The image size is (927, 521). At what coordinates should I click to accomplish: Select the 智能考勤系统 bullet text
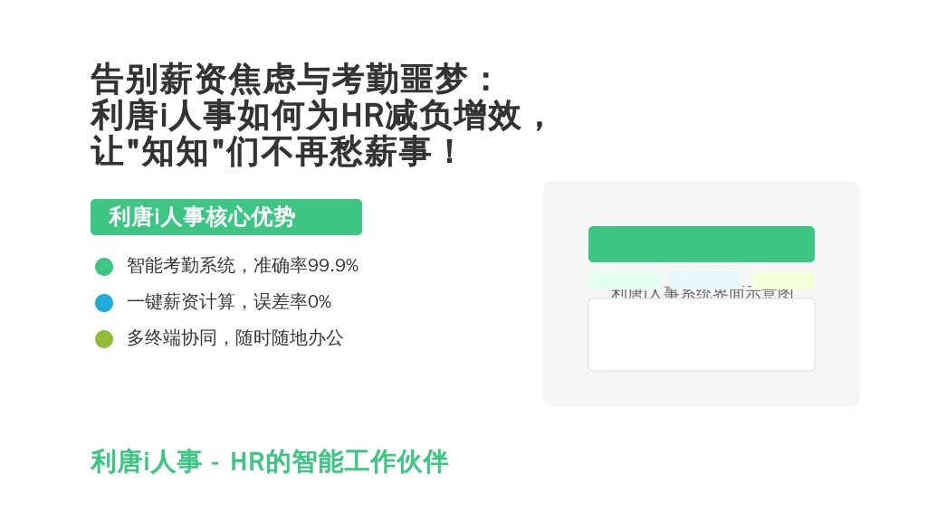point(181,266)
